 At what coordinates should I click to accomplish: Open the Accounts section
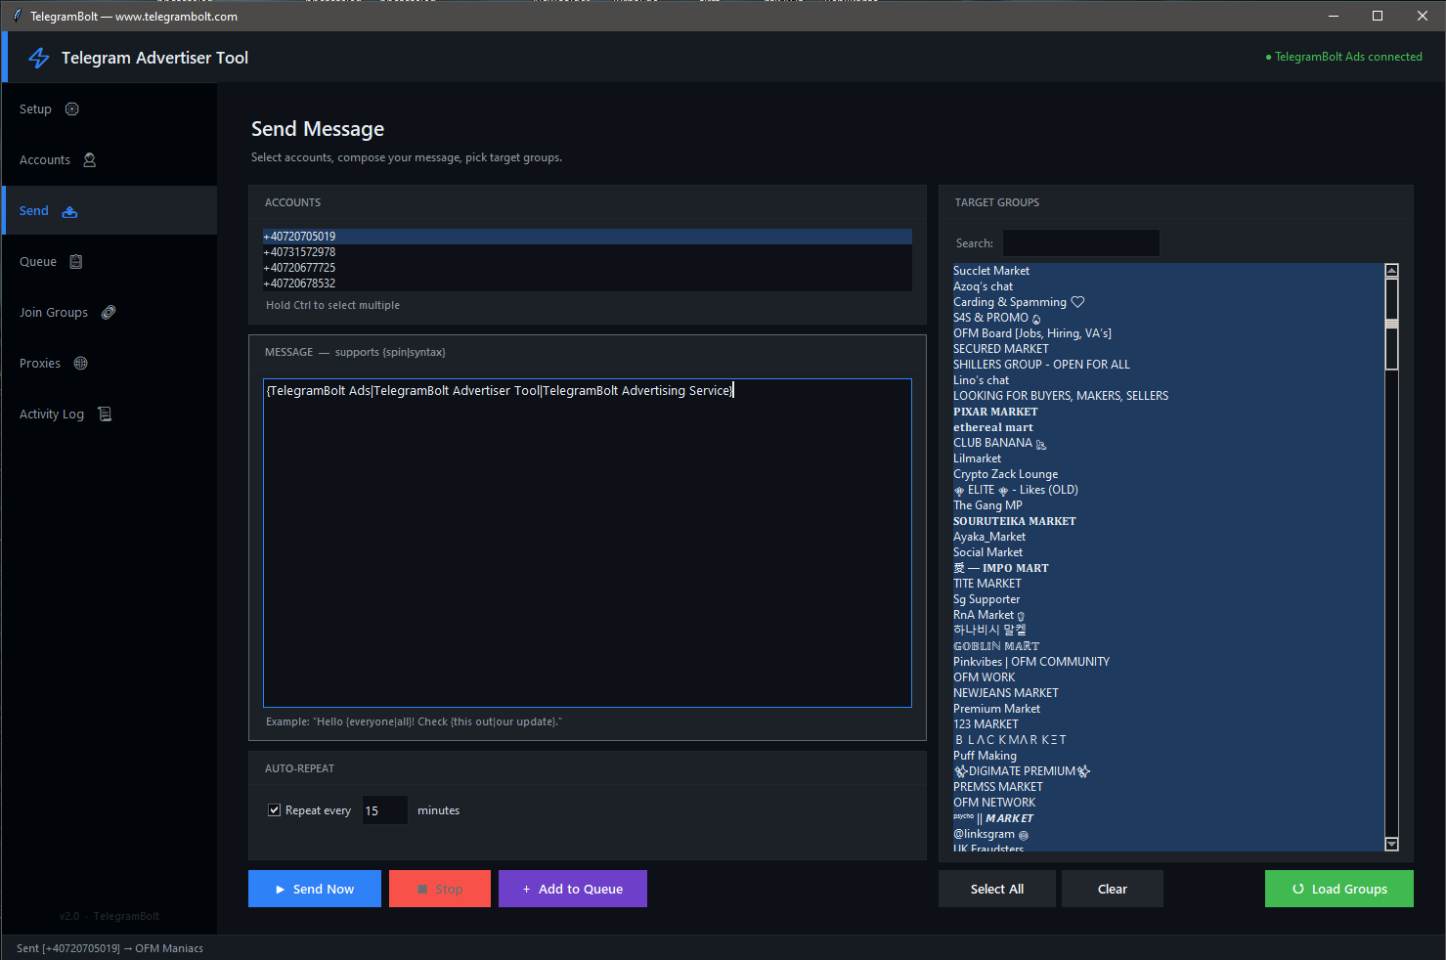[110, 160]
